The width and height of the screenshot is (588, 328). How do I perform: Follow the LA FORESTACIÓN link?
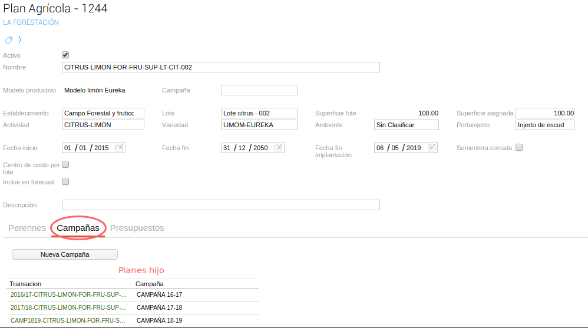31,22
